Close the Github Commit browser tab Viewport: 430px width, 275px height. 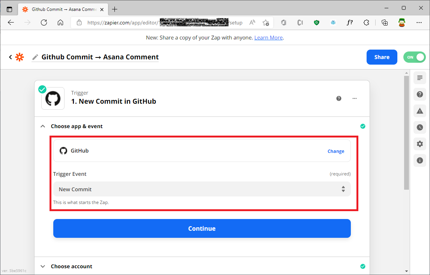102,9
